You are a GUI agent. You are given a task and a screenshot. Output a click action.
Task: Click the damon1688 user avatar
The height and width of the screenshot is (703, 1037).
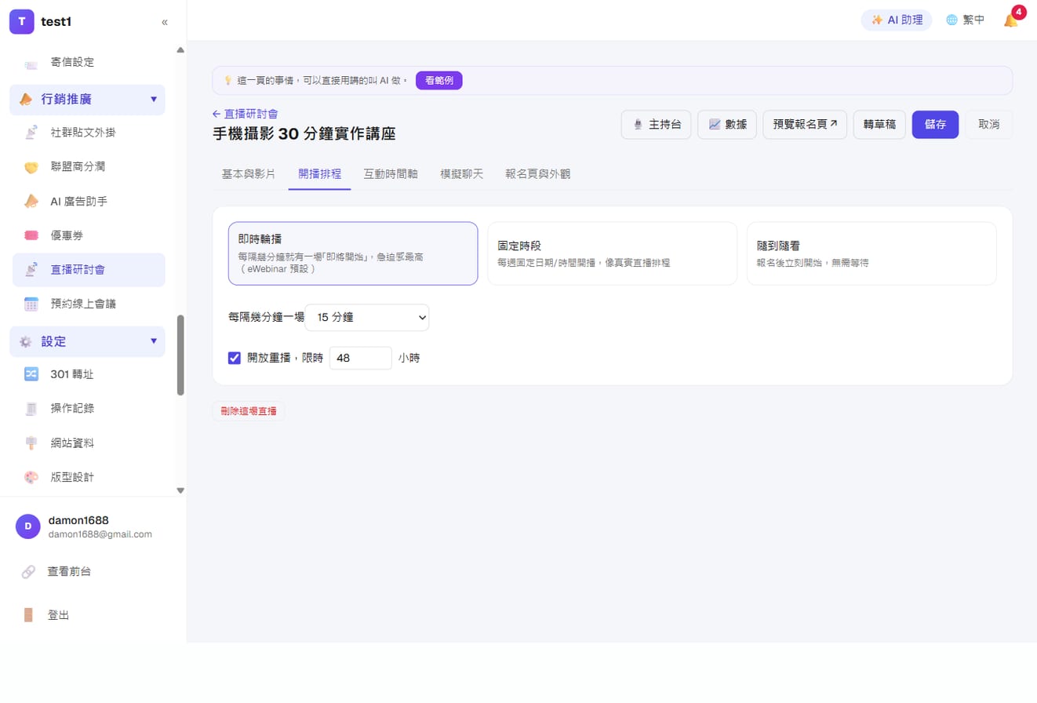point(28,526)
